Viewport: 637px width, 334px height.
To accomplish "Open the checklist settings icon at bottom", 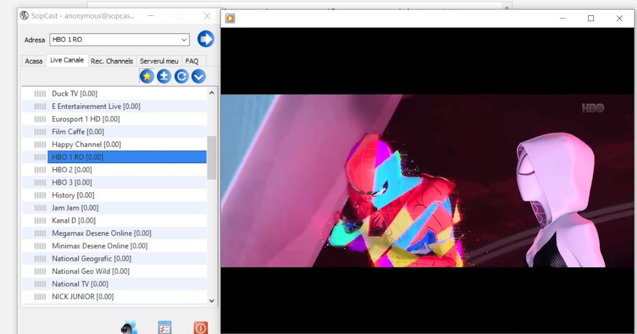I will (x=165, y=327).
